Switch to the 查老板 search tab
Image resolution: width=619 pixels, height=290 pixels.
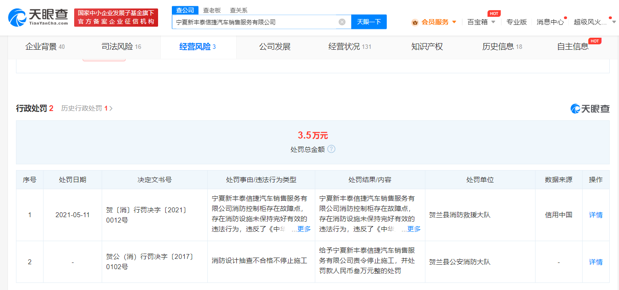[212, 10]
